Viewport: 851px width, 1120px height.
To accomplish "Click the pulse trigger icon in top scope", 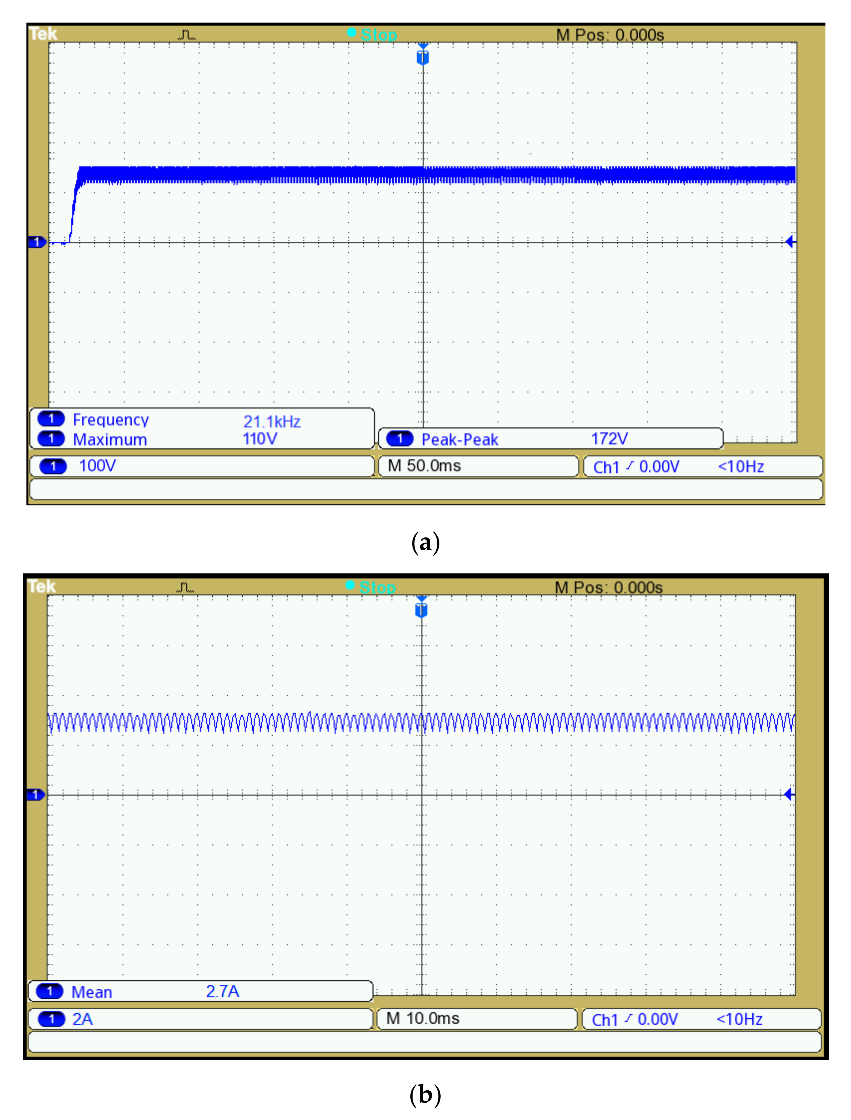I will pos(186,35).
